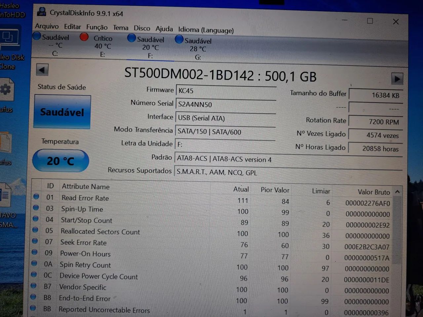423x317 pixels.
Task: Click the power-on count field 4574 vezes
Action: [376, 135]
